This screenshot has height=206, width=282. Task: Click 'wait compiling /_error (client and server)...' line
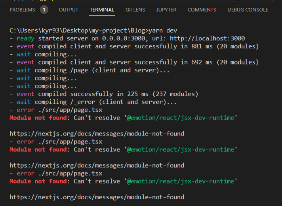[93, 102]
